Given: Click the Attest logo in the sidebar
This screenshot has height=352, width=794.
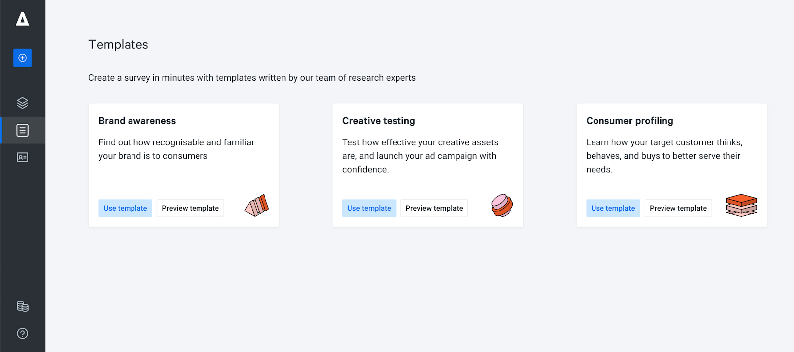Looking at the screenshot, I should pos(22,19).
